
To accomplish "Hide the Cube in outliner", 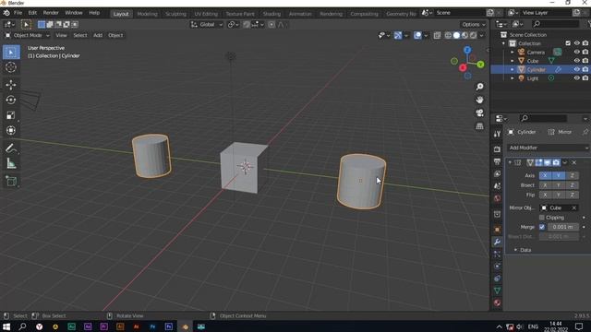I will click(x=576, y=61).
